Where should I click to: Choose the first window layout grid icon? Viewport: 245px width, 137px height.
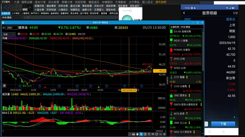click(5, 6)
